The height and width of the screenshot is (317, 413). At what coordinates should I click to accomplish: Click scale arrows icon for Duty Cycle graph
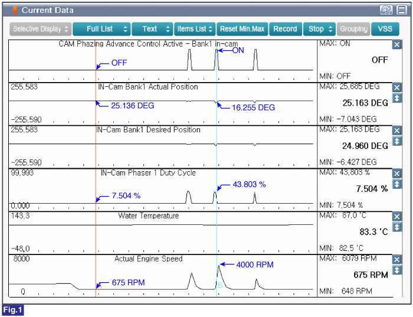pos(396,184)
